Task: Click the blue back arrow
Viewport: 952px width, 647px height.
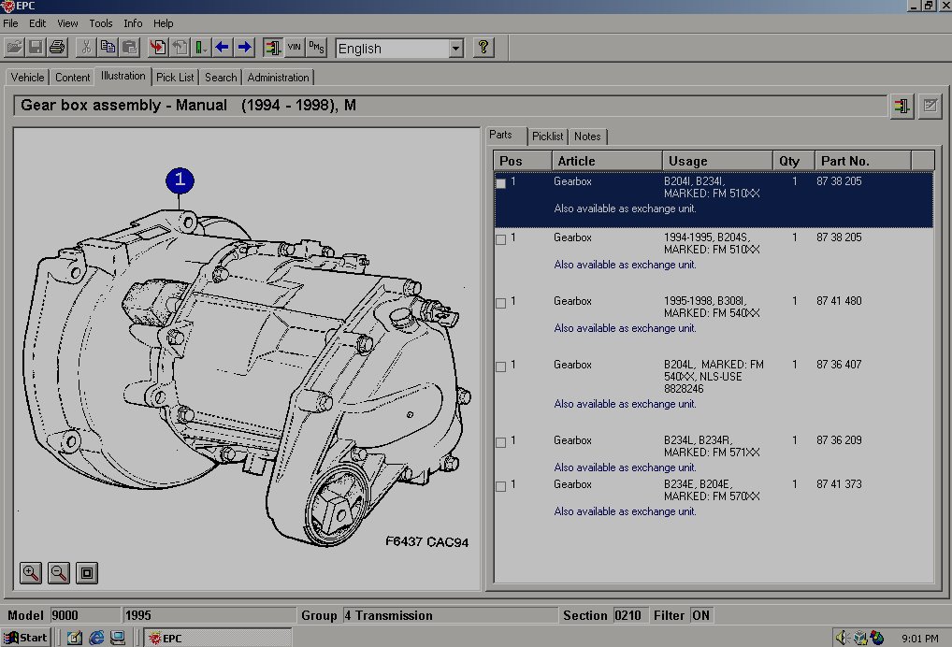Action: (x=223, y=47)
